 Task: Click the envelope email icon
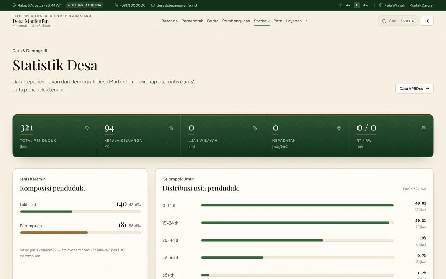(153, 5)
